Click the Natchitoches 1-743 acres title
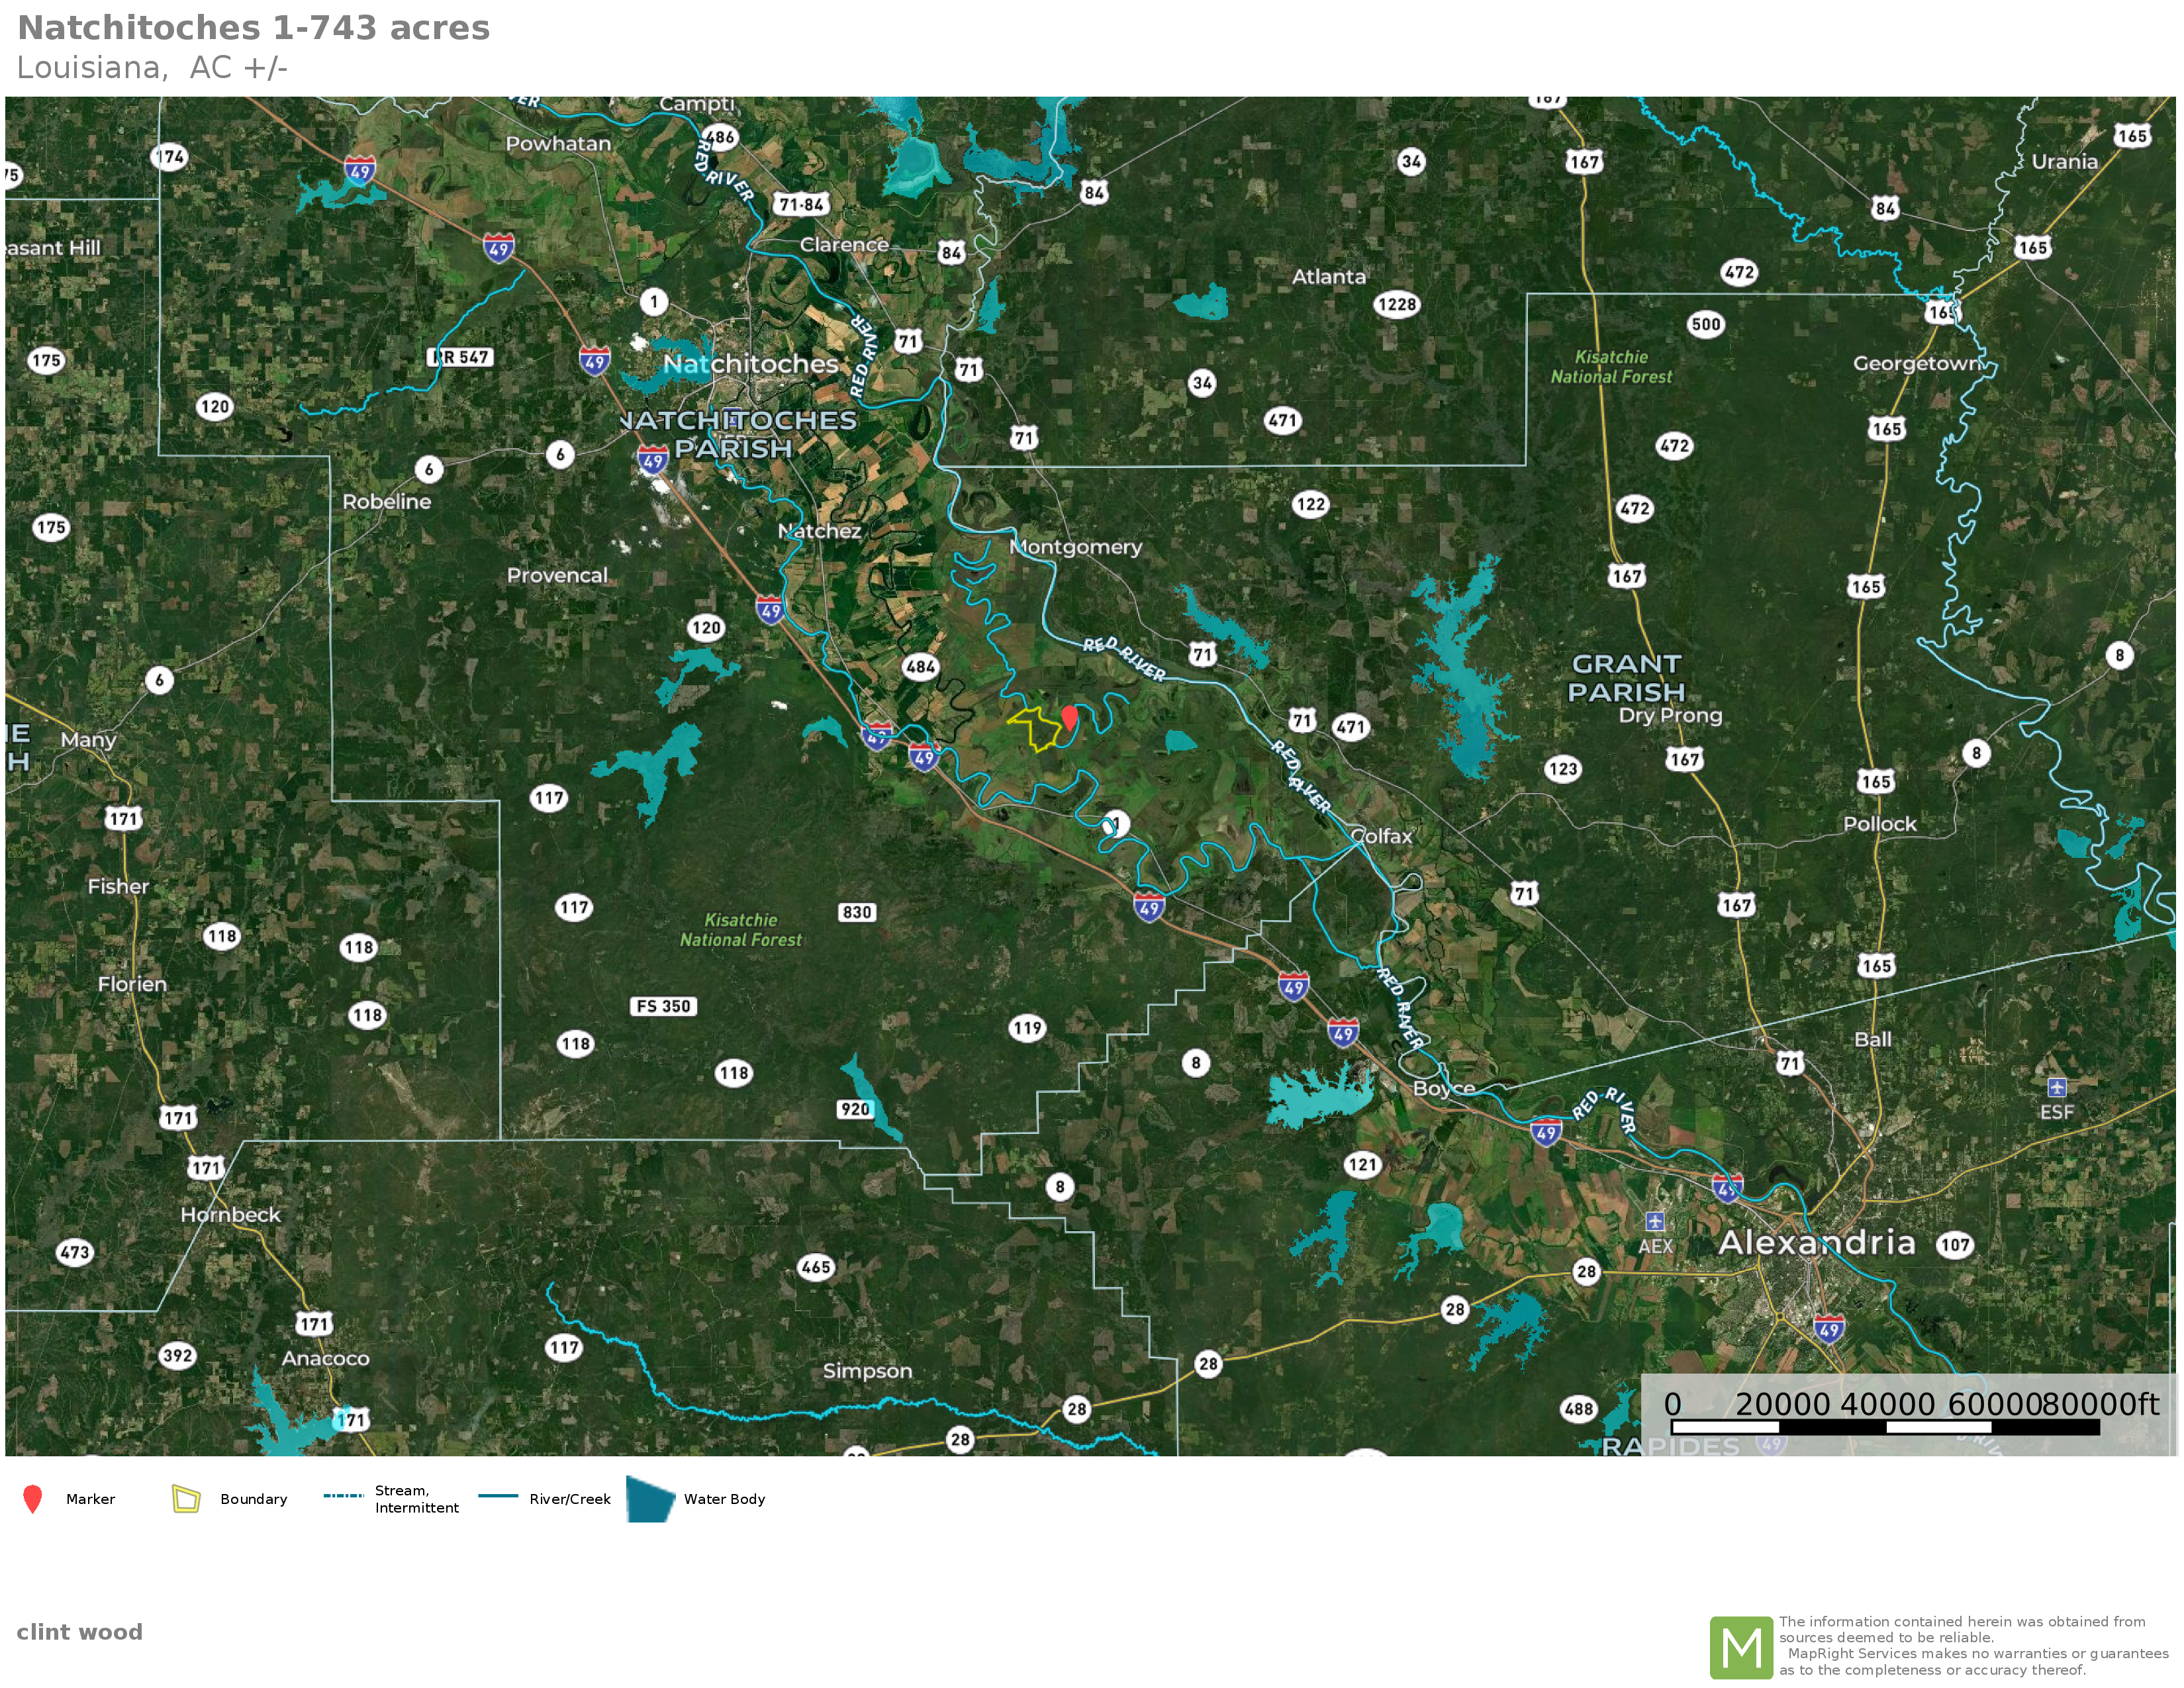This screenshot has width=2184, height=1688. tap(254, 28)
